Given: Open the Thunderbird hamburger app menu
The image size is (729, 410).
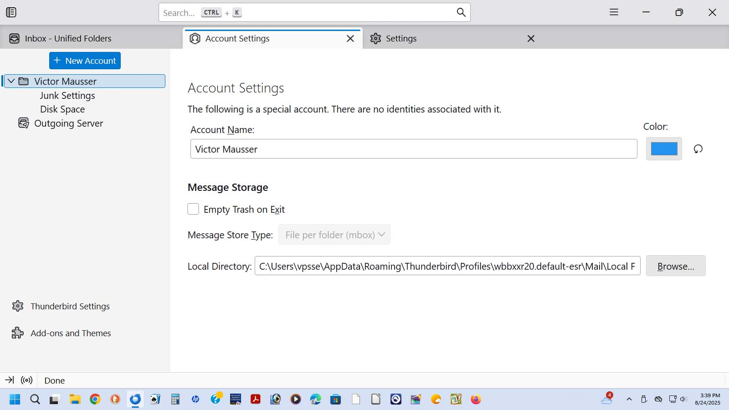Looking at the screenshot, I should [x=614, y=12].
